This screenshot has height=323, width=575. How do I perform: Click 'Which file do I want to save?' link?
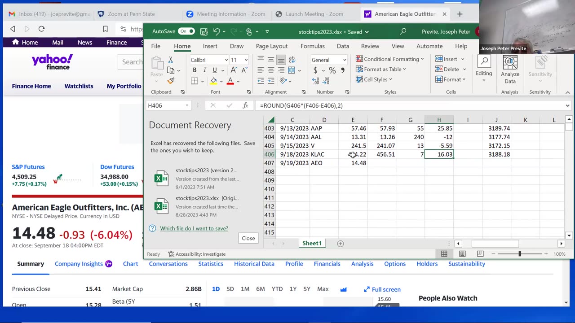pos(194,228)
